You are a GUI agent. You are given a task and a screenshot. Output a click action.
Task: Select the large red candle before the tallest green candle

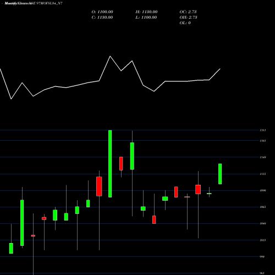[x=99, y=186]
